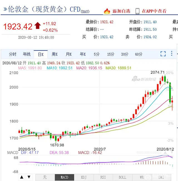Viewport: 178px width, 181px height.
Task: Select the 日K chart tab
Action: tap(41, 54)
